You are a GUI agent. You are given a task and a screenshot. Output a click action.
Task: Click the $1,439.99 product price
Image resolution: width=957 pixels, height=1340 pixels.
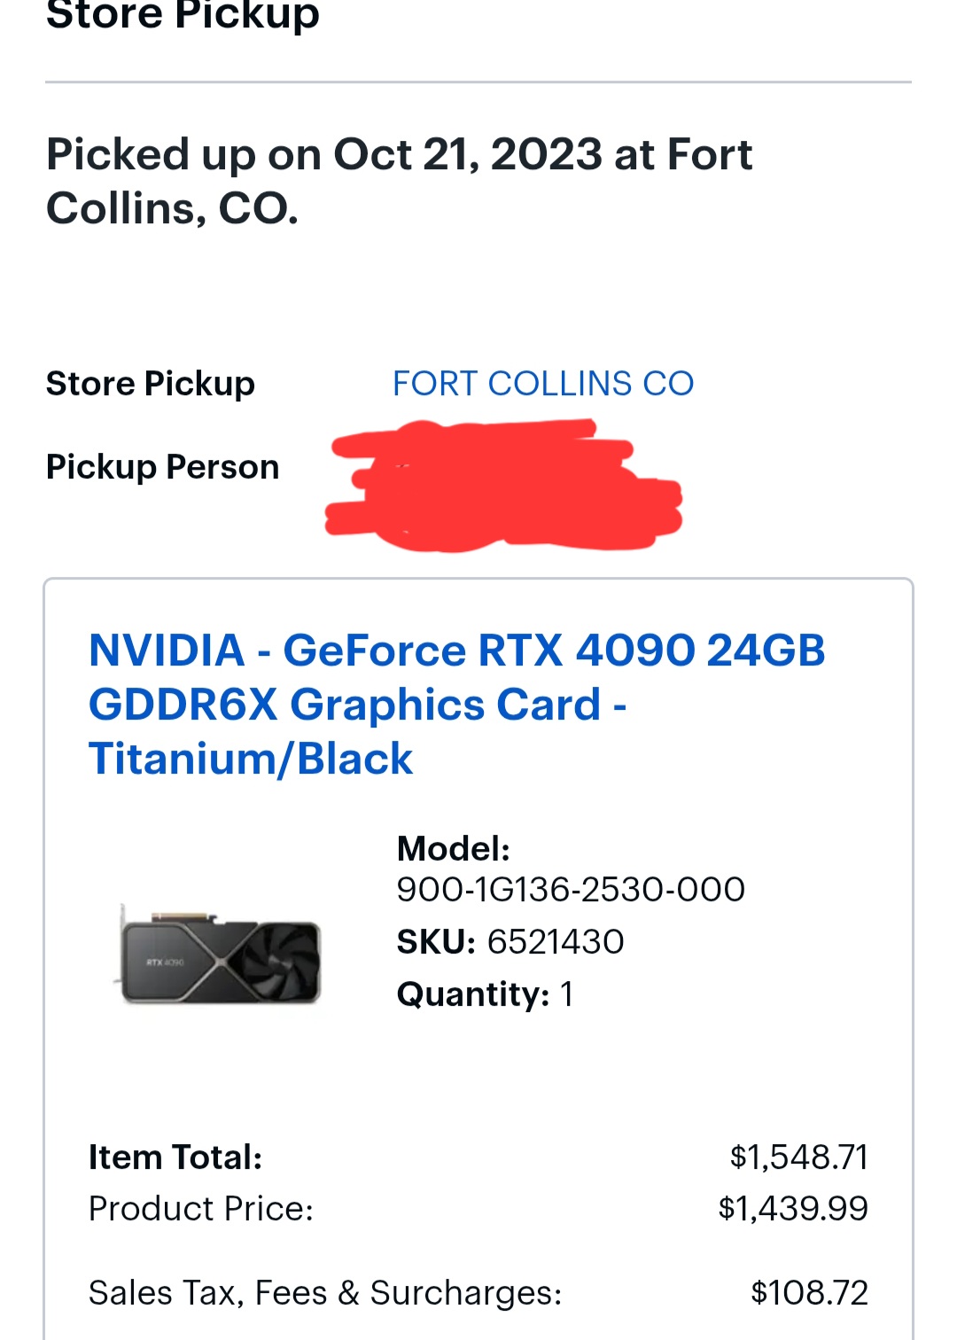pyautogui.click(x=793, y=1209)
